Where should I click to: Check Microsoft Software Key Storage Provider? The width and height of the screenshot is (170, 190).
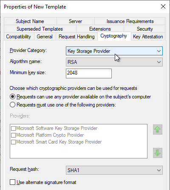click(x=13, y=128)
